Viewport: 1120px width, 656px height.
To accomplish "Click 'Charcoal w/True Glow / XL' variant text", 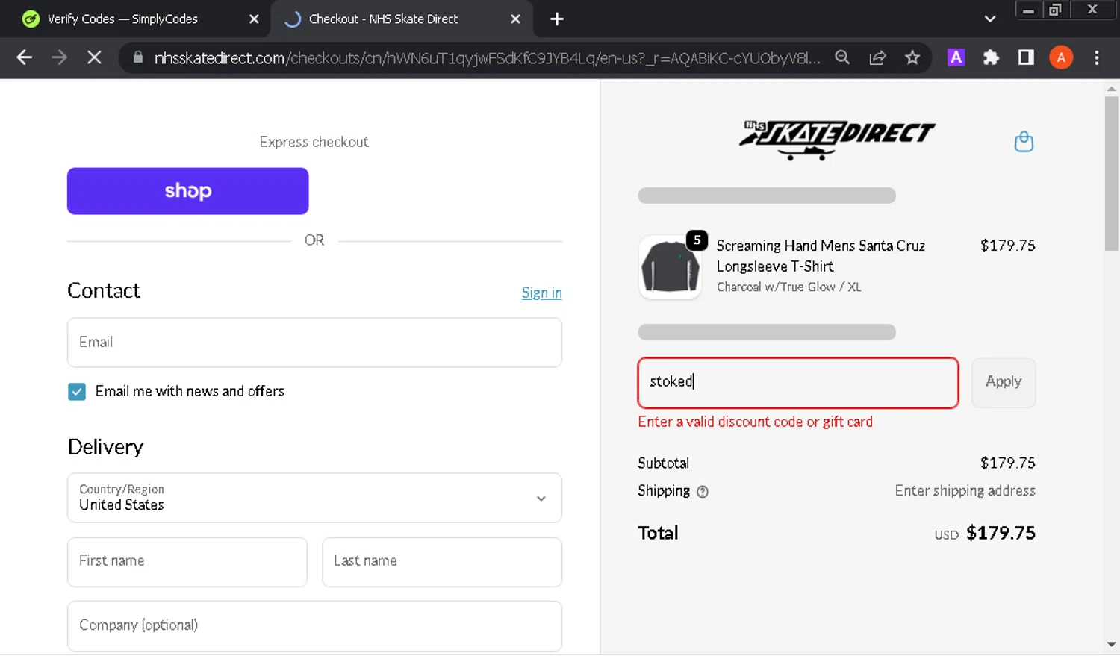I will point(788,287).
